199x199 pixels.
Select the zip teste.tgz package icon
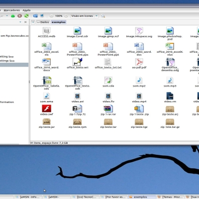pos(139,122)
